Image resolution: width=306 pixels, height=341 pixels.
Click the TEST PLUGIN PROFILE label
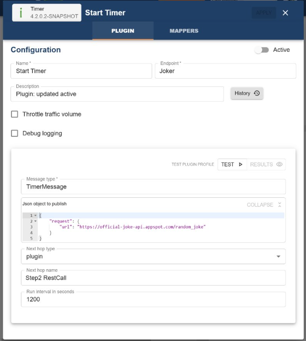click(193, 165)
